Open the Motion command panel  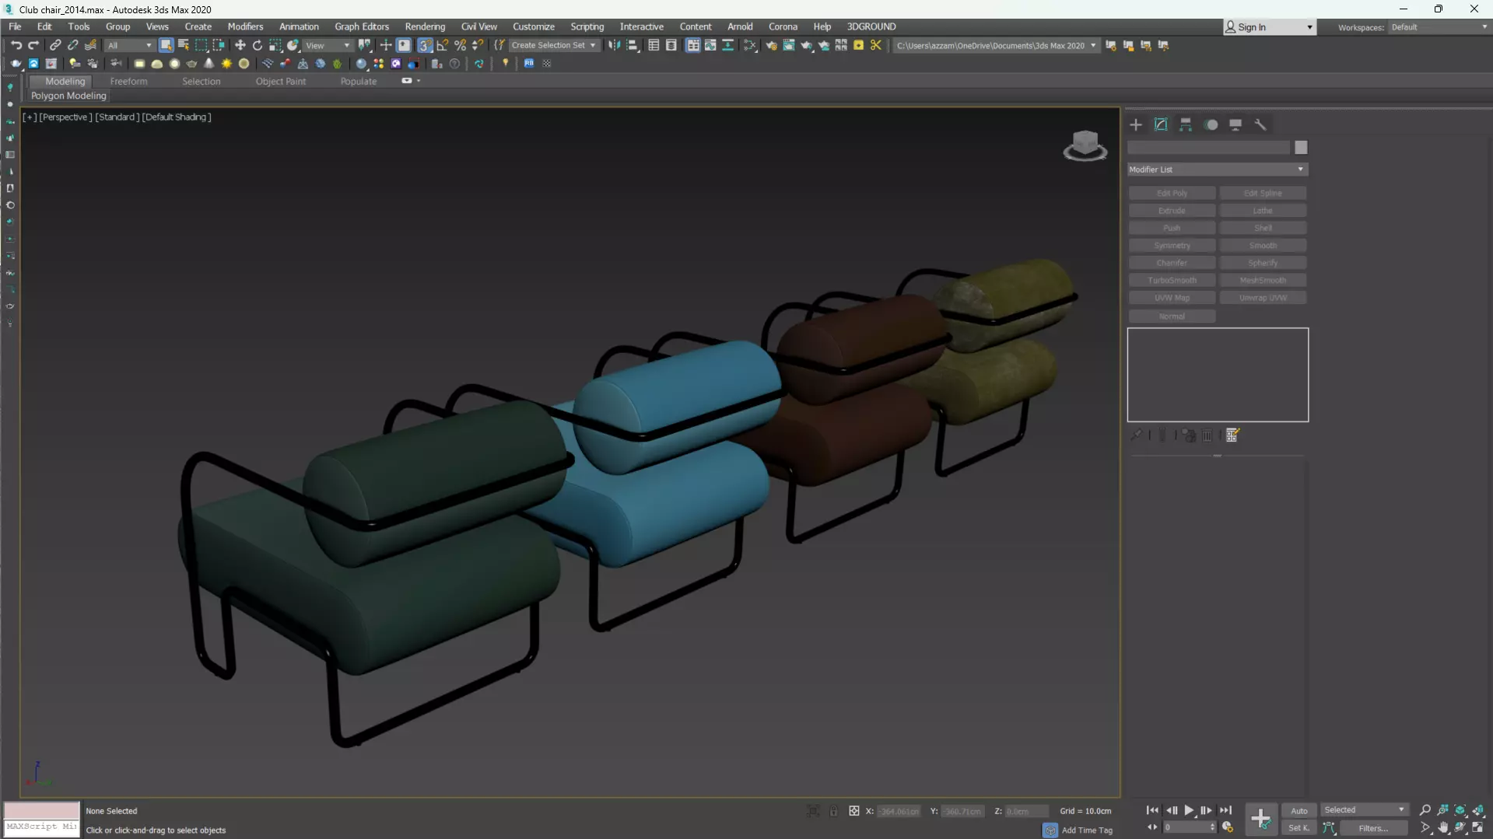pos(1211,124)
